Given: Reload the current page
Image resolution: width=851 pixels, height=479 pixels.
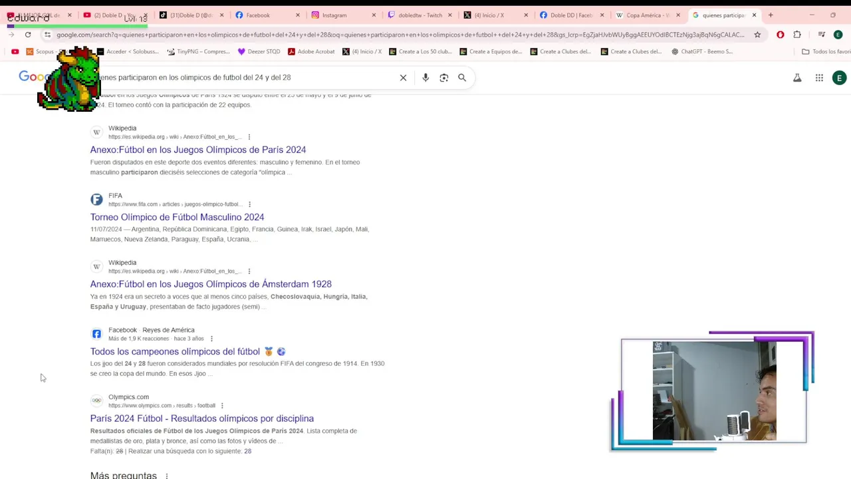Looking at the screenshot, I should tap(28, 35).
